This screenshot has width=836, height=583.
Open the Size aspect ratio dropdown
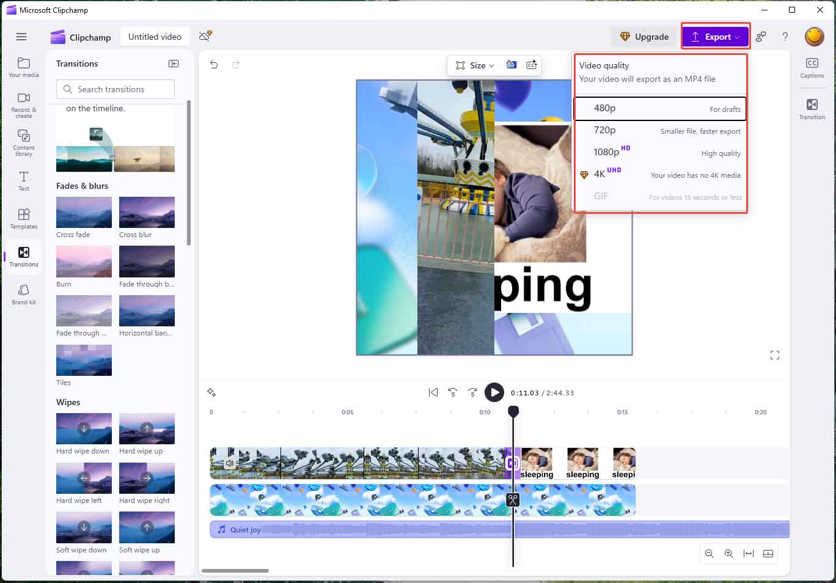point(475,65)
